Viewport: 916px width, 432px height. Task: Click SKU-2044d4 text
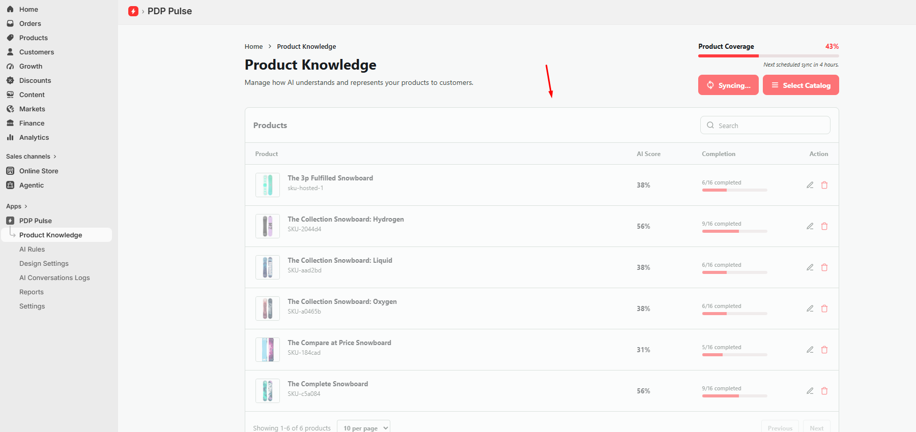[304, 229]
